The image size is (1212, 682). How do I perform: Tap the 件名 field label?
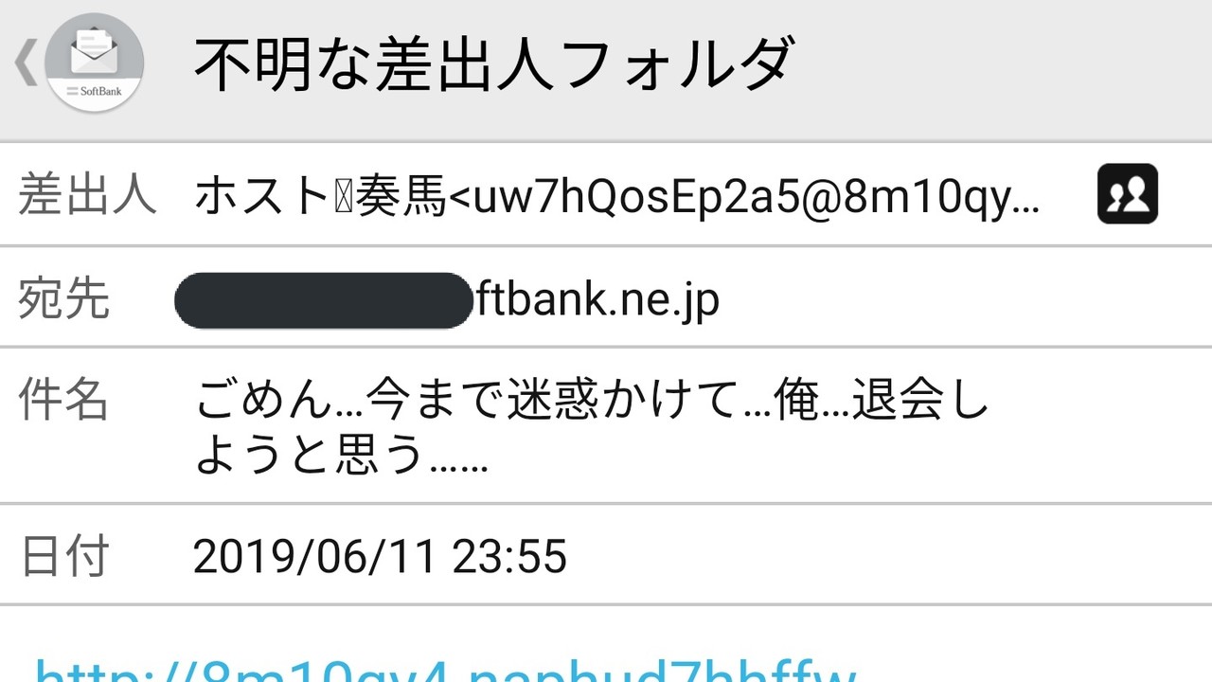click(x=63, y=400)
